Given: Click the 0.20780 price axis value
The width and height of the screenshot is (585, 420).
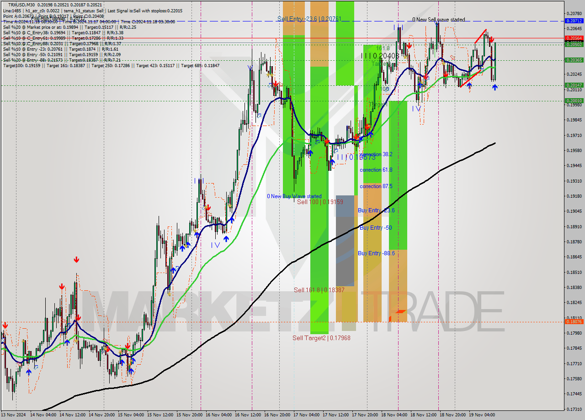Looking at the screenshot, I should (x=574, y=13).
